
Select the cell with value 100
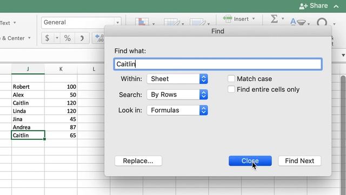tap(61, 87)
